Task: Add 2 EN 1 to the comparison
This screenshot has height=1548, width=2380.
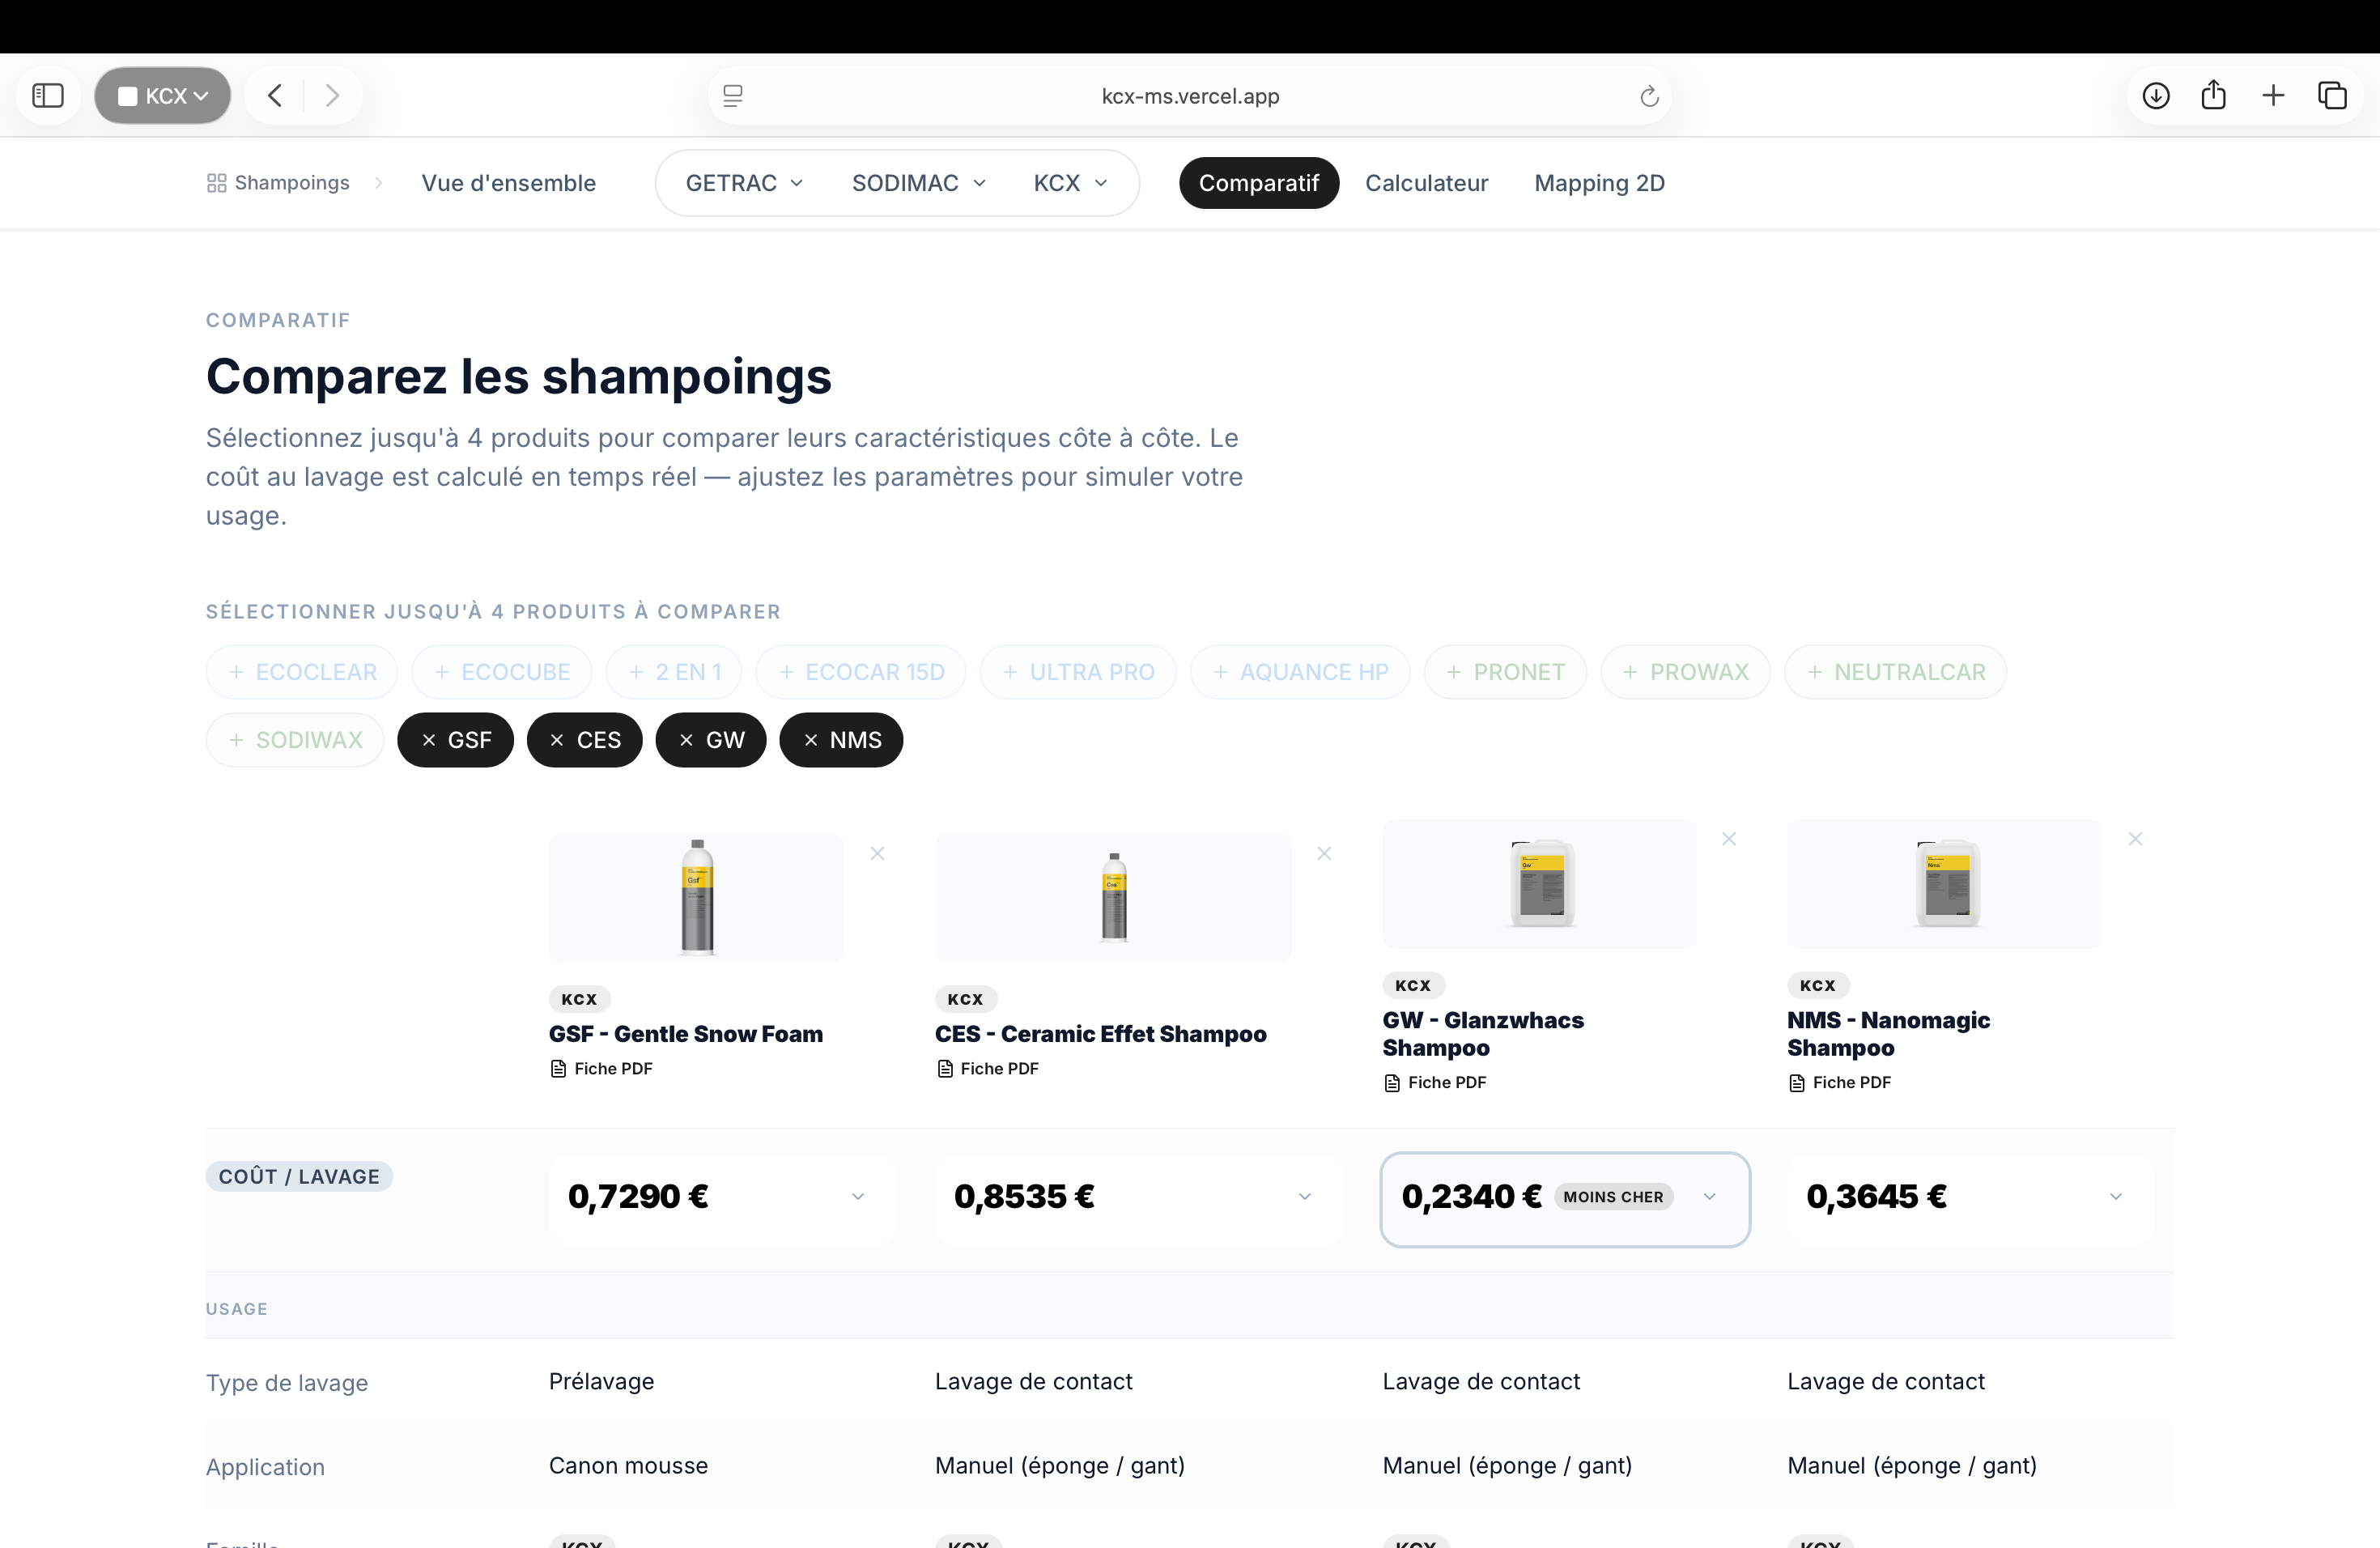Action: [x=674, y=672]
